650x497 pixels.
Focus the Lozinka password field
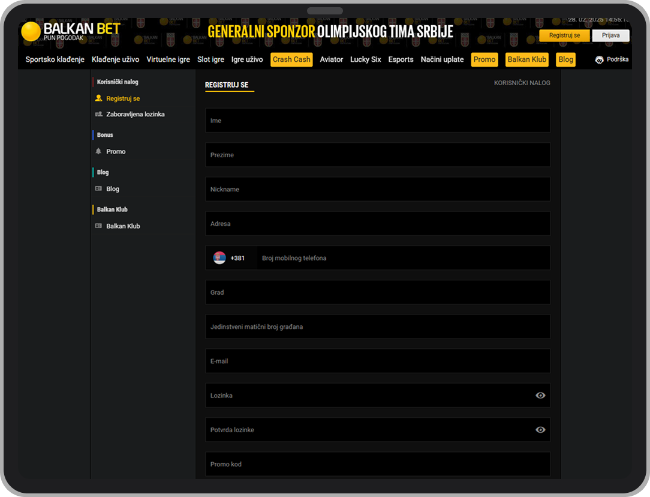point(378,396)
